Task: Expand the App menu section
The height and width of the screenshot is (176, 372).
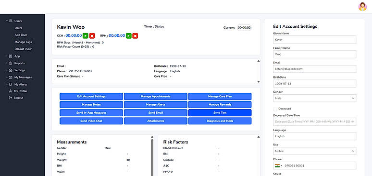Action: pyautogui.click(x=7, y=56)
